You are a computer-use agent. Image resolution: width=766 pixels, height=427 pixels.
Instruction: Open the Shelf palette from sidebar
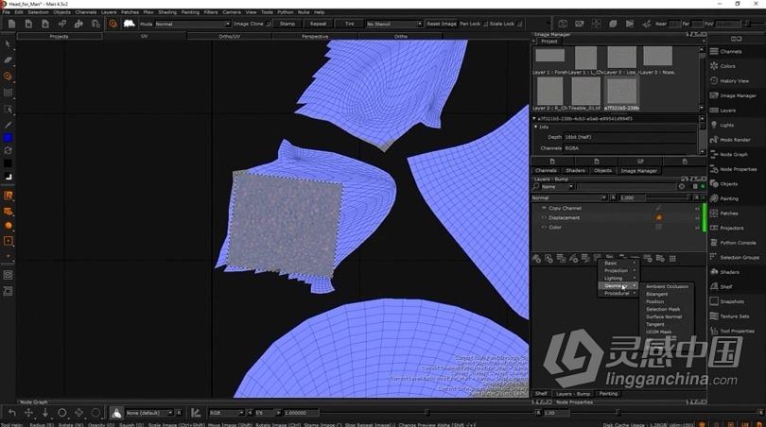tap(722, 286)
